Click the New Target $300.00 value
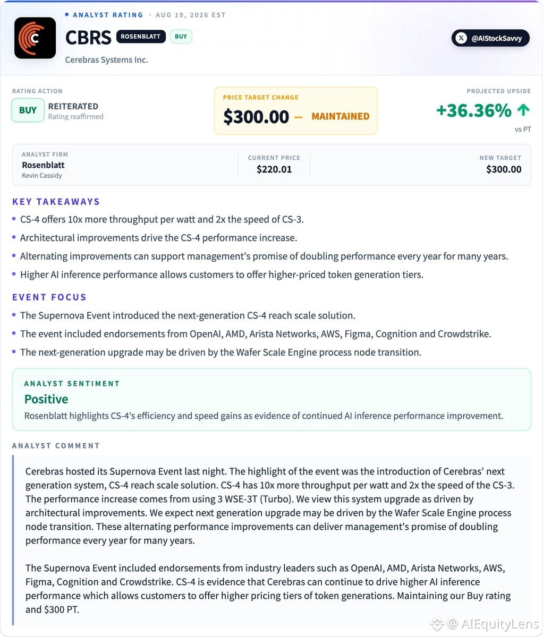This screenshot has height=637, width=543. pyautogui.click(x=504, y=169)
